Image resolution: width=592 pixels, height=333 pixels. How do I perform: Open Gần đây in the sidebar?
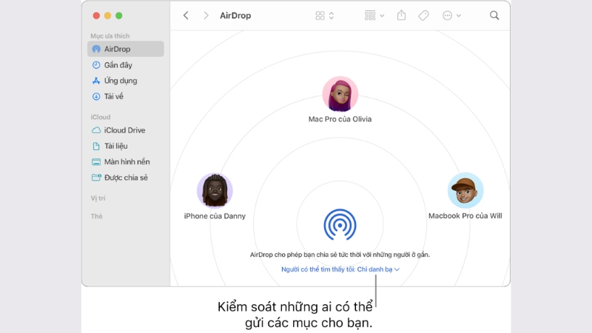point(118,65)
